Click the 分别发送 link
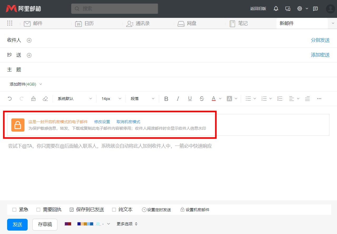 coord(320,40)
